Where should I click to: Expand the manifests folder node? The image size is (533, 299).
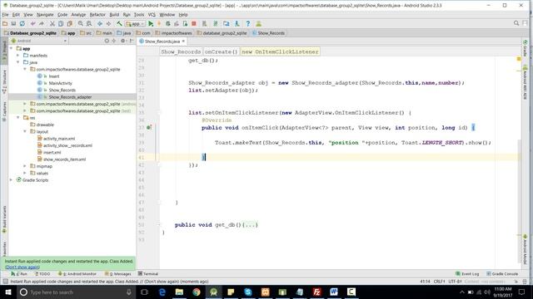[18, 56]
